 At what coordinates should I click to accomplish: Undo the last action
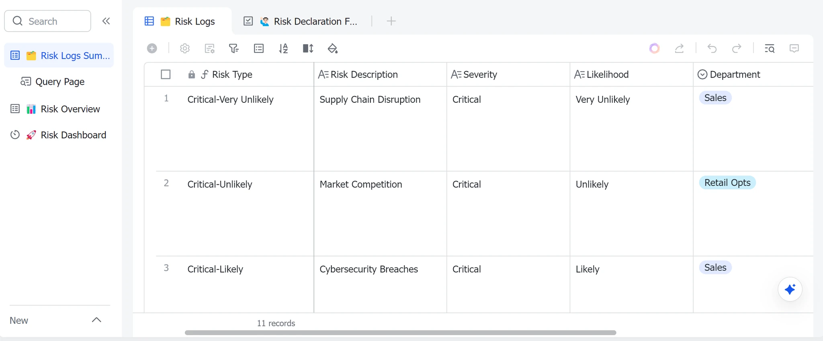tap(712, 49)
